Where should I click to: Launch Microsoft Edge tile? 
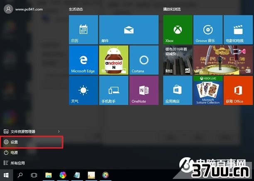(83, 60)
